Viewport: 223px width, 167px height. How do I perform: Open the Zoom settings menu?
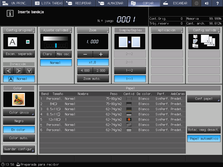tap(93, 30)
